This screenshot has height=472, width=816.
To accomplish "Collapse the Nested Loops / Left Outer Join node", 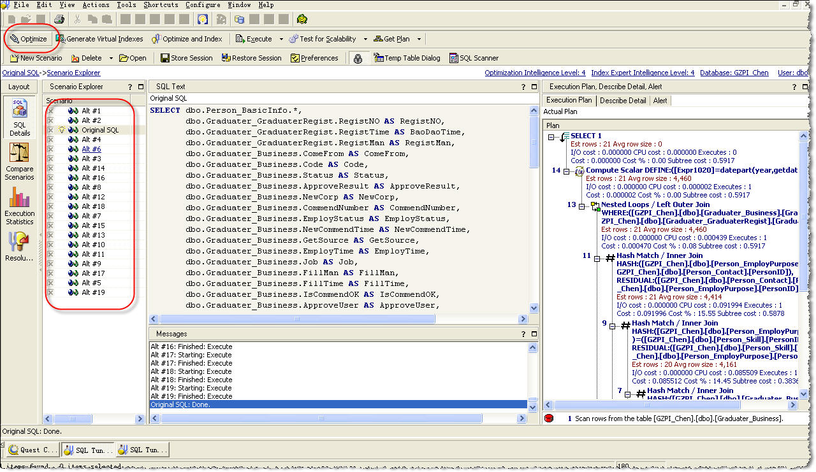I will (x=582, y=206).
